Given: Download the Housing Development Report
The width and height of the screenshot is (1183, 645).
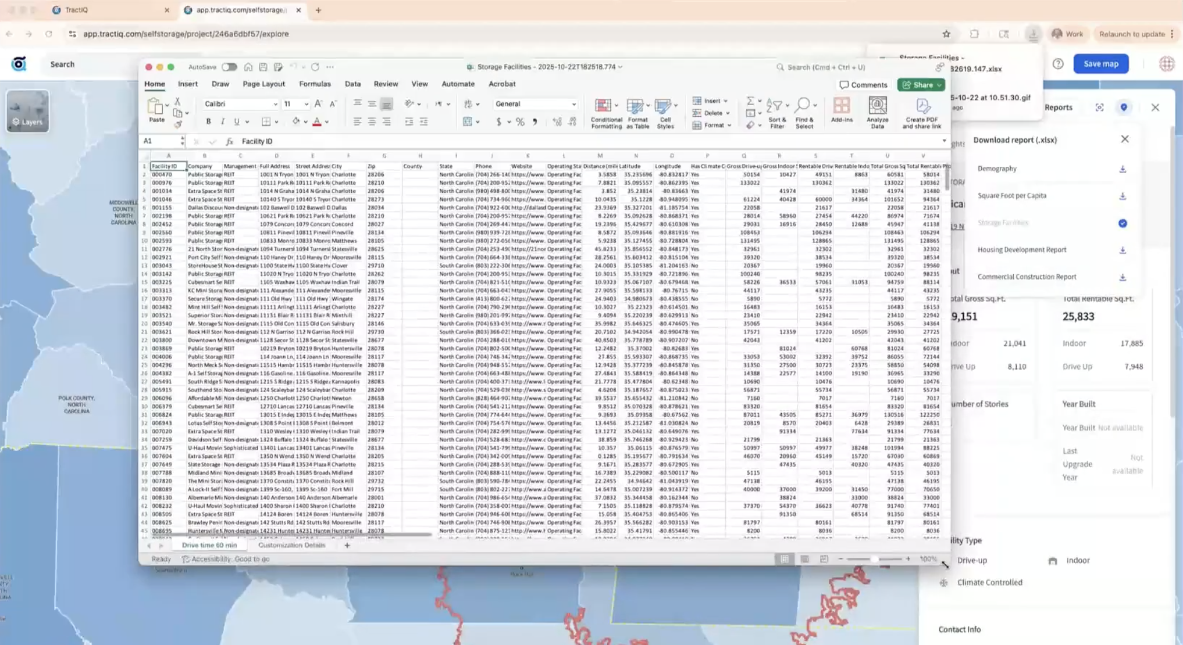Looking at the screenshot, I should pyautogui.click(x=1123, y=250).
